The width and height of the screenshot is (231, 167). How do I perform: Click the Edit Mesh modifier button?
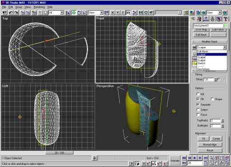pyautogui.click(x=201, y=35)
